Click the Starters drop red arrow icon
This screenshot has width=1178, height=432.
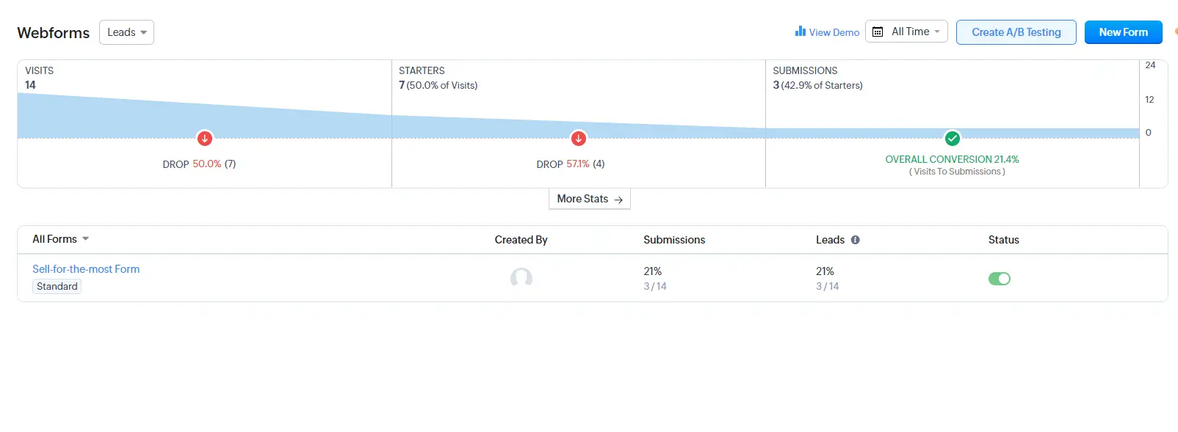pyautogui.click(x=579, y=138)
